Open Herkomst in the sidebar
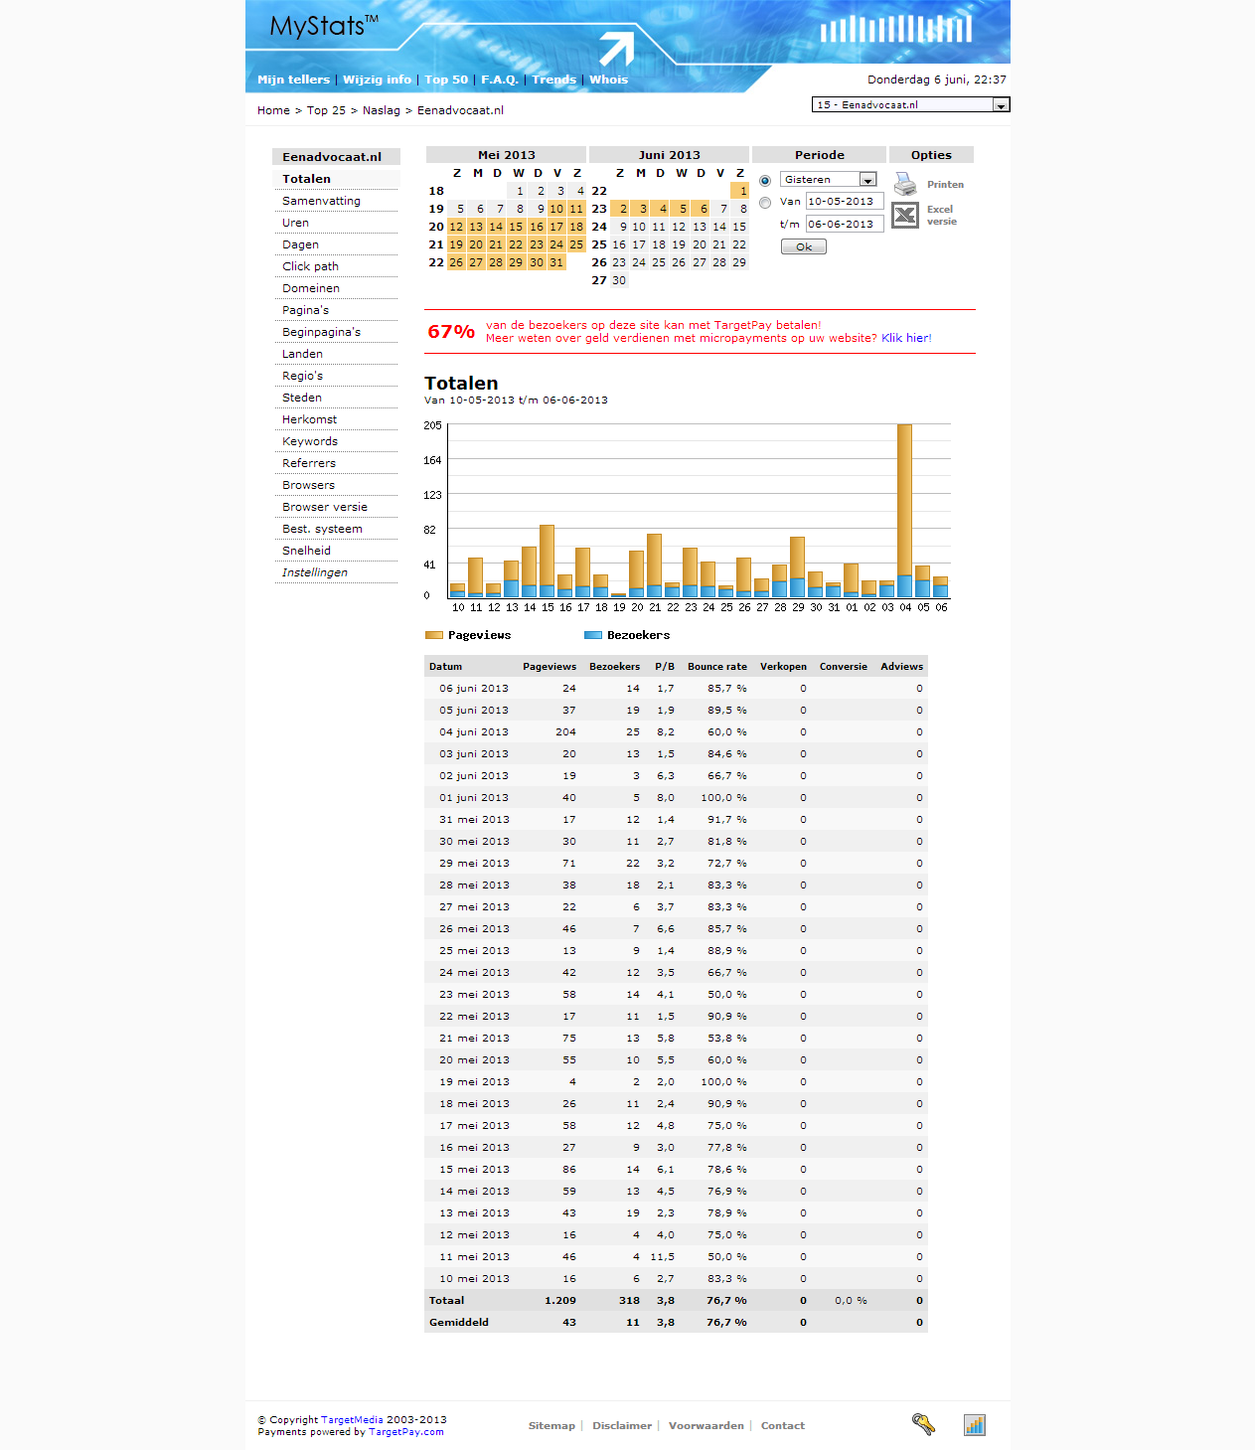The height and width of the screenshot is (1450, 1255). coord(309,419)
